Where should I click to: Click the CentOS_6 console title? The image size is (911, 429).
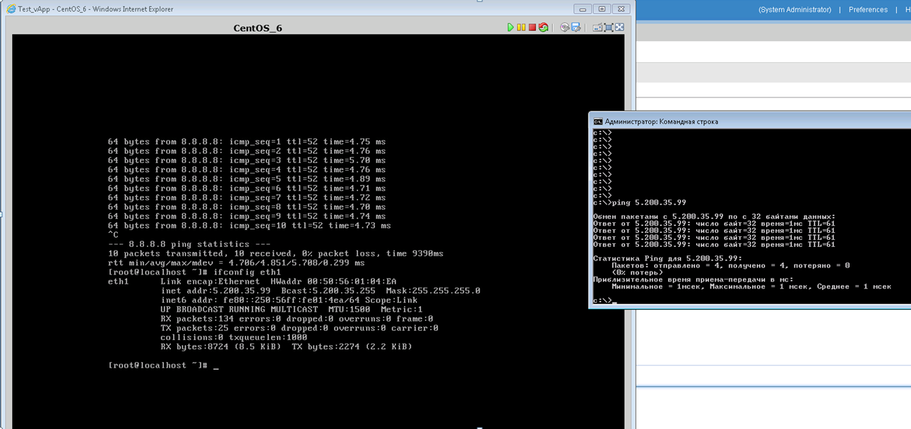258,28
